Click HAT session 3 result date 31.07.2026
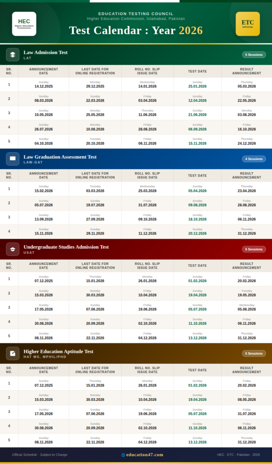The height and width of the screenshot is (464, 272). 247,414
